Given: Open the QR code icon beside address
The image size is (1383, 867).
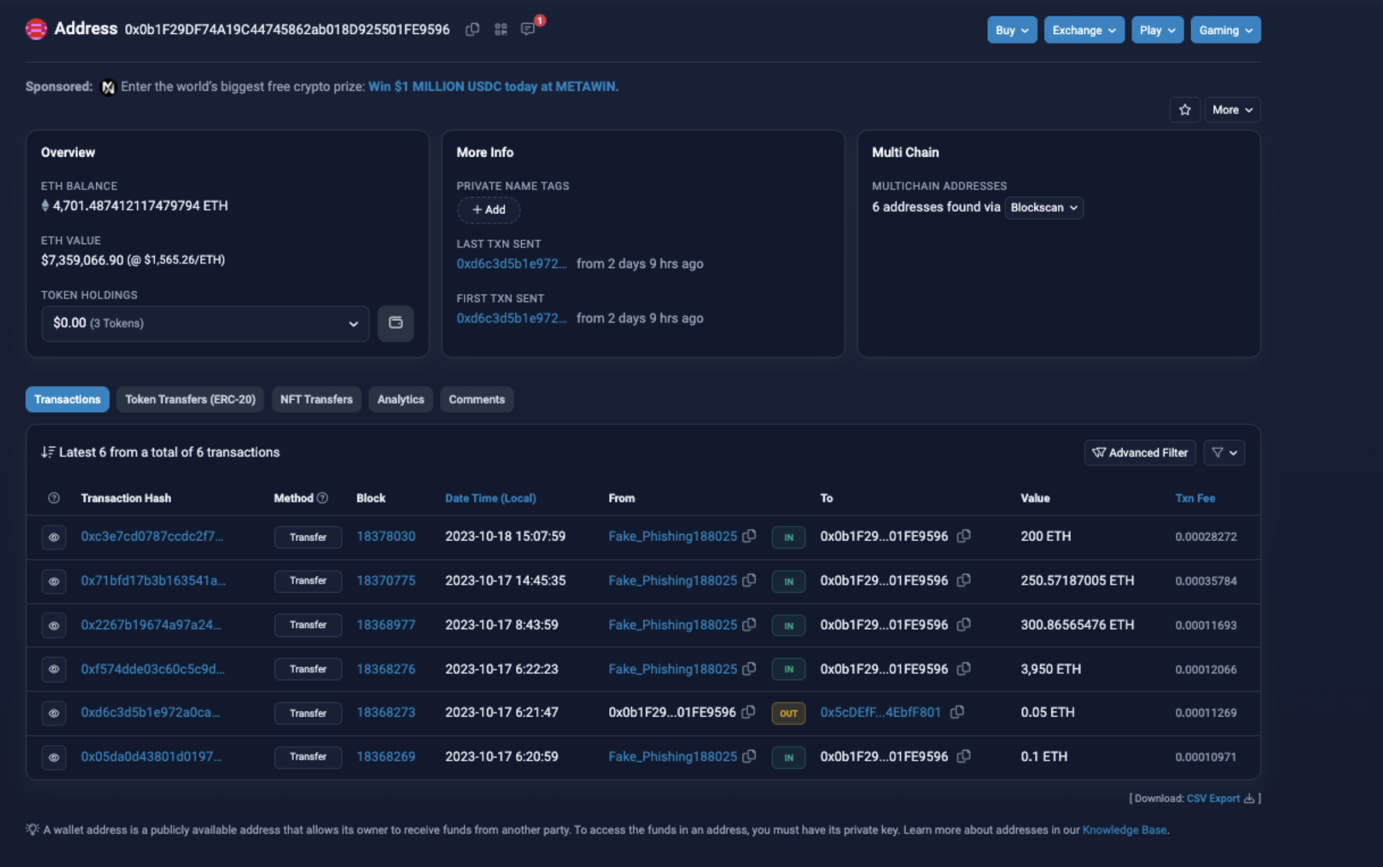Looking at the screenshot, I should [500, 30].
